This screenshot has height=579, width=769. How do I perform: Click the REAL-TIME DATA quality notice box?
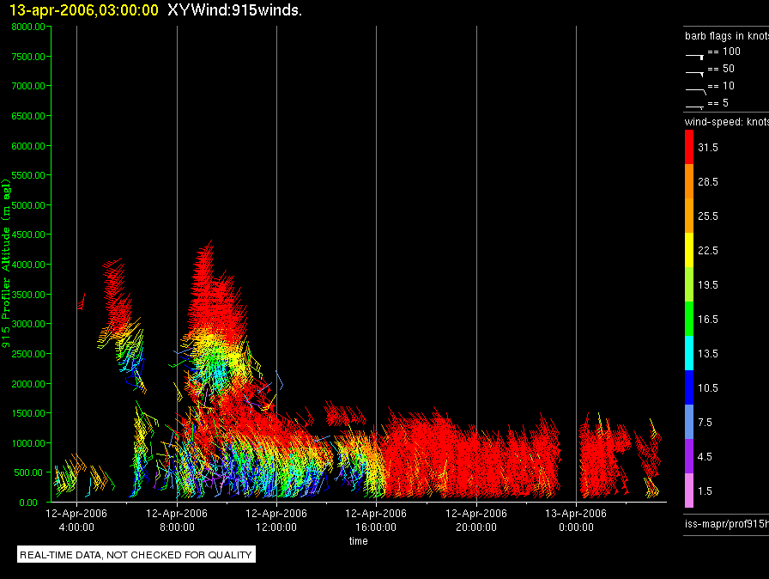(136, 554)
